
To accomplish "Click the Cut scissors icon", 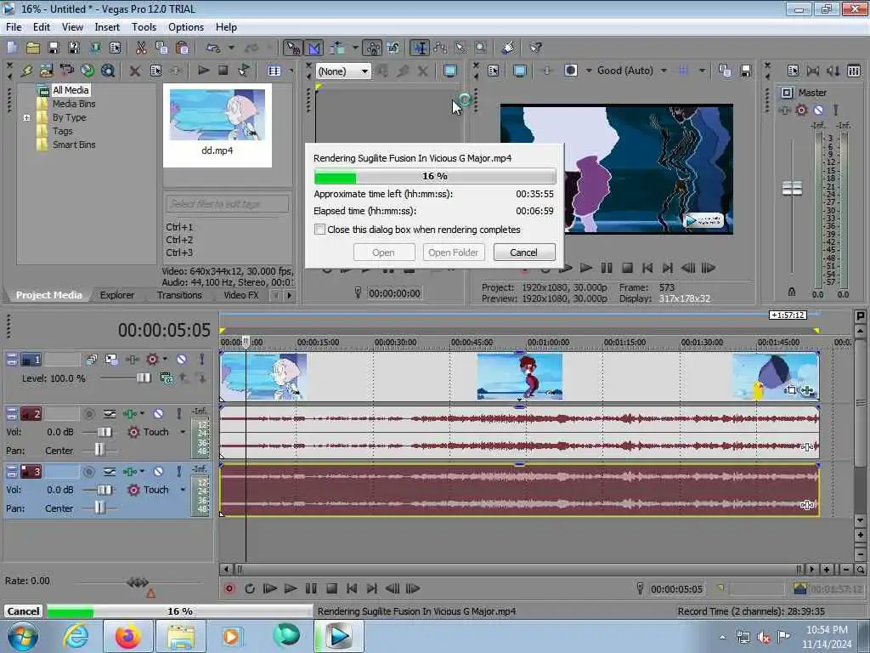I will pos(141,48).
